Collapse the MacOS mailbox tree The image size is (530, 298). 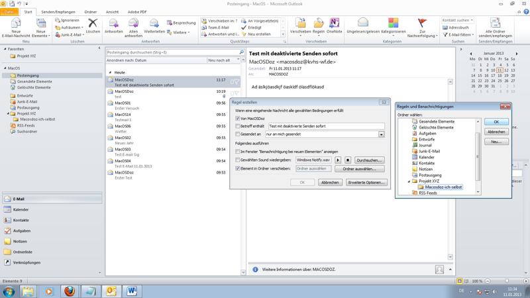[x=5, y=68]
